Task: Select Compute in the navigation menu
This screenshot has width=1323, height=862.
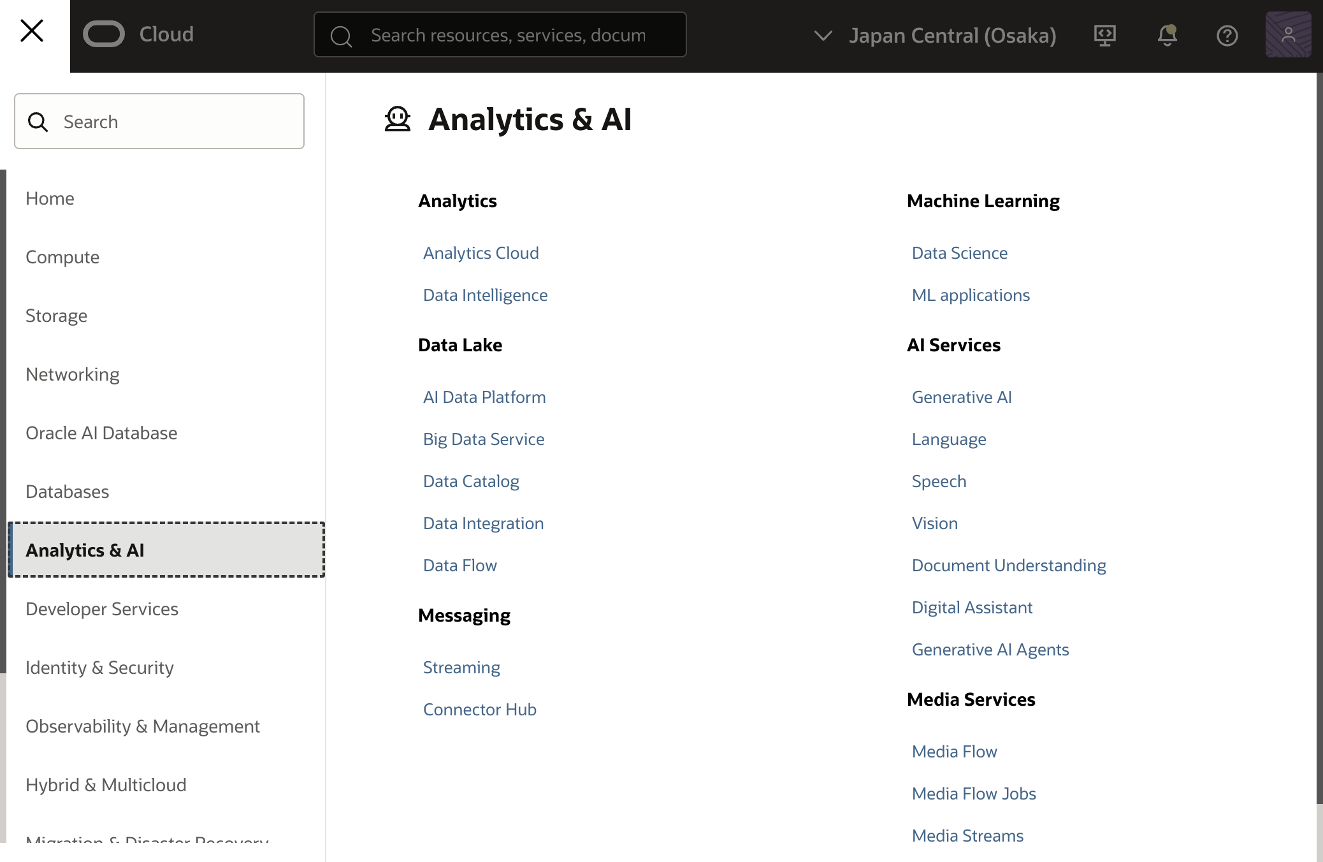Action: coord(62,257)
